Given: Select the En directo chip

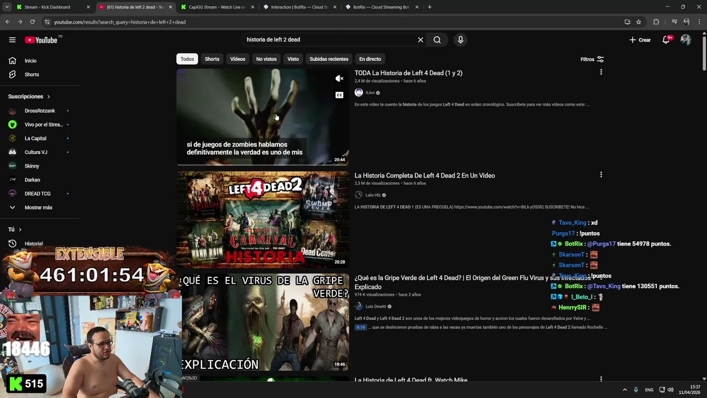Looking at the screenshot, I should point(370,59).
